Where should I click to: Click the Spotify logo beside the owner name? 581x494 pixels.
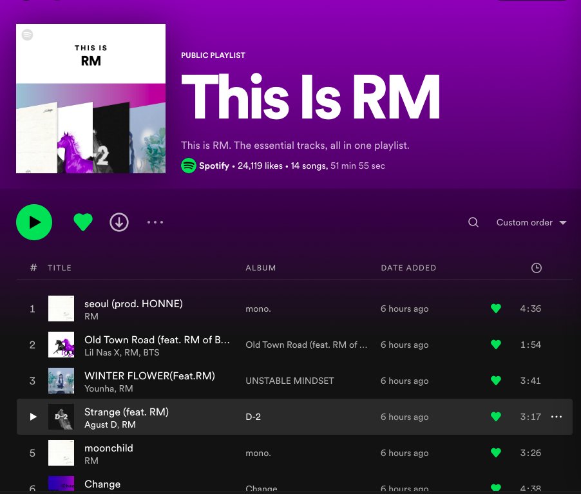coord(189,166)
